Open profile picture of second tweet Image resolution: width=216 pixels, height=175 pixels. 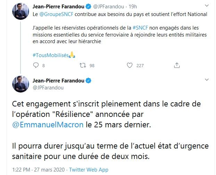(21, 84)
